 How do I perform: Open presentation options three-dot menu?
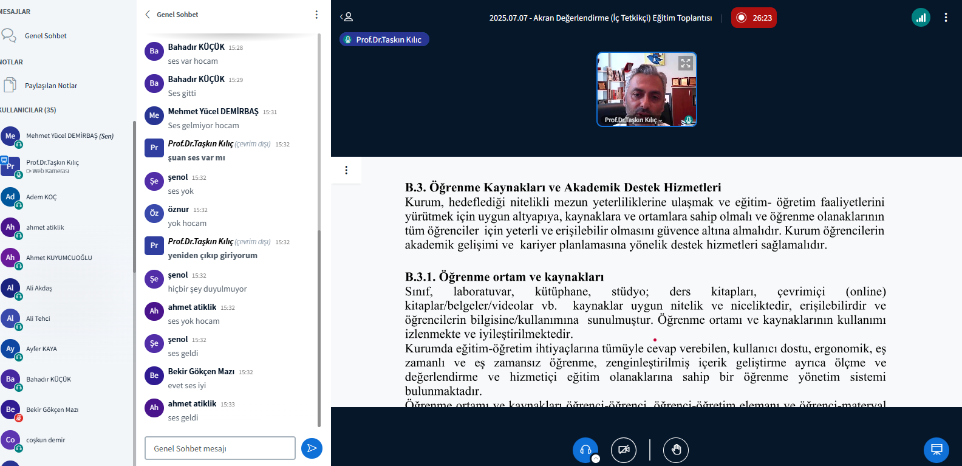(346, 170)
